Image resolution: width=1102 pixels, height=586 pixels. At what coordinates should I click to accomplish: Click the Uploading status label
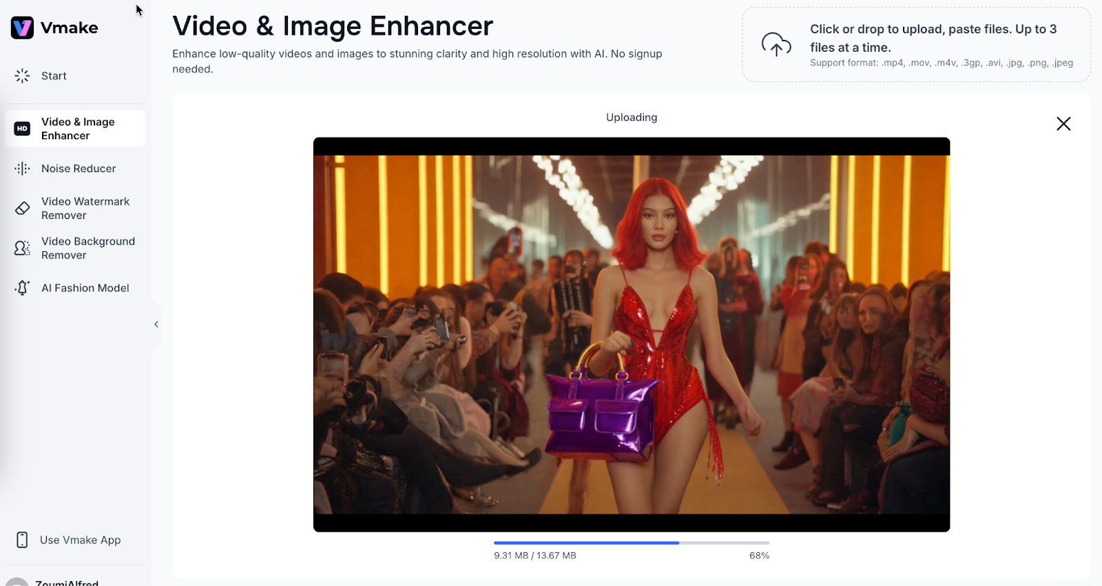click(x=632, y=117)
